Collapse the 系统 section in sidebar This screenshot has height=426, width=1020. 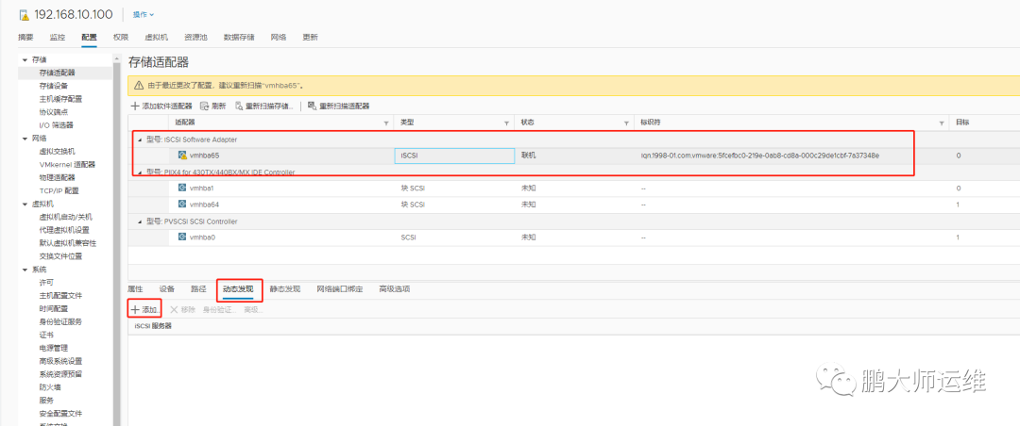click(25, 270)
